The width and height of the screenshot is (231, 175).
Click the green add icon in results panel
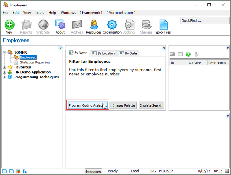(188, 54)
